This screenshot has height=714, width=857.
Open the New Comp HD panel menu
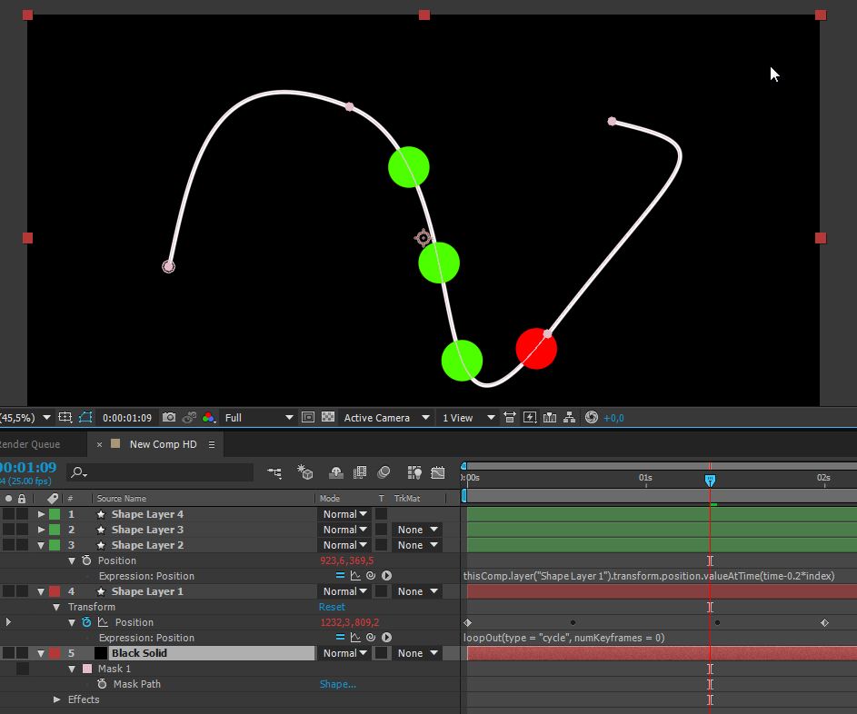click(x=212, y=444)
